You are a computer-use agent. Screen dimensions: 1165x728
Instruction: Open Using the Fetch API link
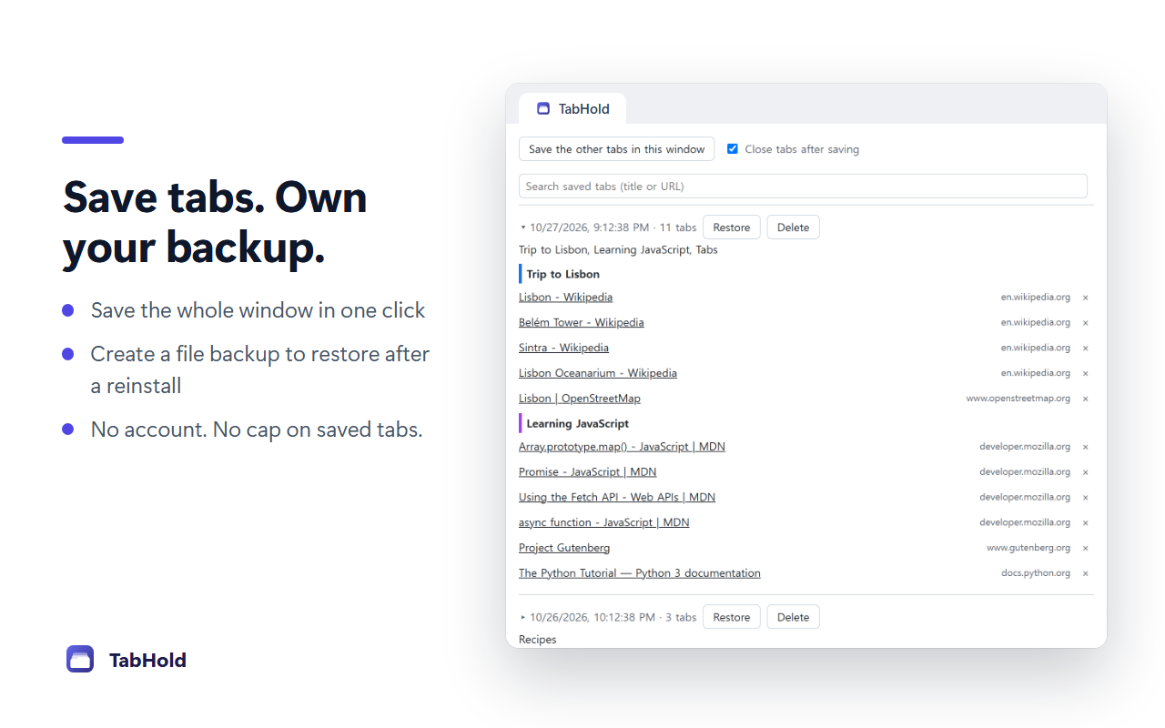point(617,498)
